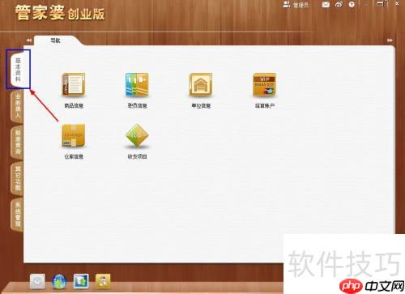Screen dimensions: 405x294
Task: Click the golden person icon in dock
Action: 103,281
